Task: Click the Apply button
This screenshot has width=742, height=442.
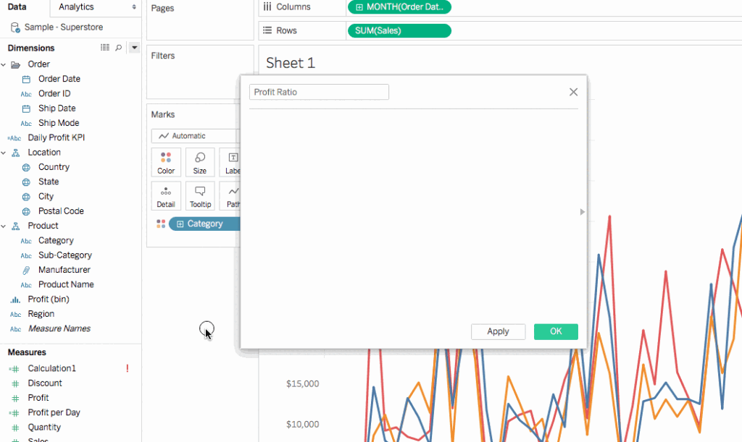Action: [x=498, y=331]
